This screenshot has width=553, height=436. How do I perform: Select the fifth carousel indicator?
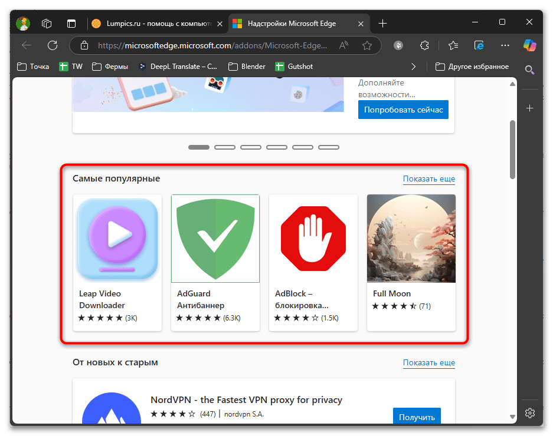coord(303,147)
